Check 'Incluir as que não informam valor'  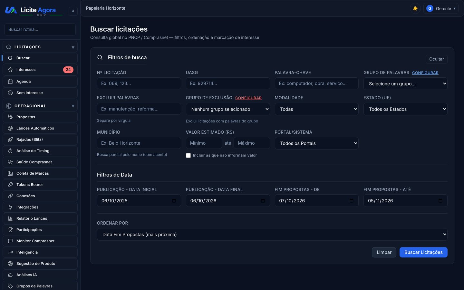point(188,155)
